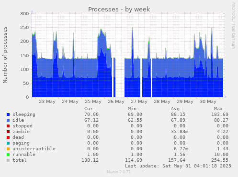The width and height of the screenshot is (238, 177).
Task: Click zombie maximum value 4.22
Action: (223, 132)
